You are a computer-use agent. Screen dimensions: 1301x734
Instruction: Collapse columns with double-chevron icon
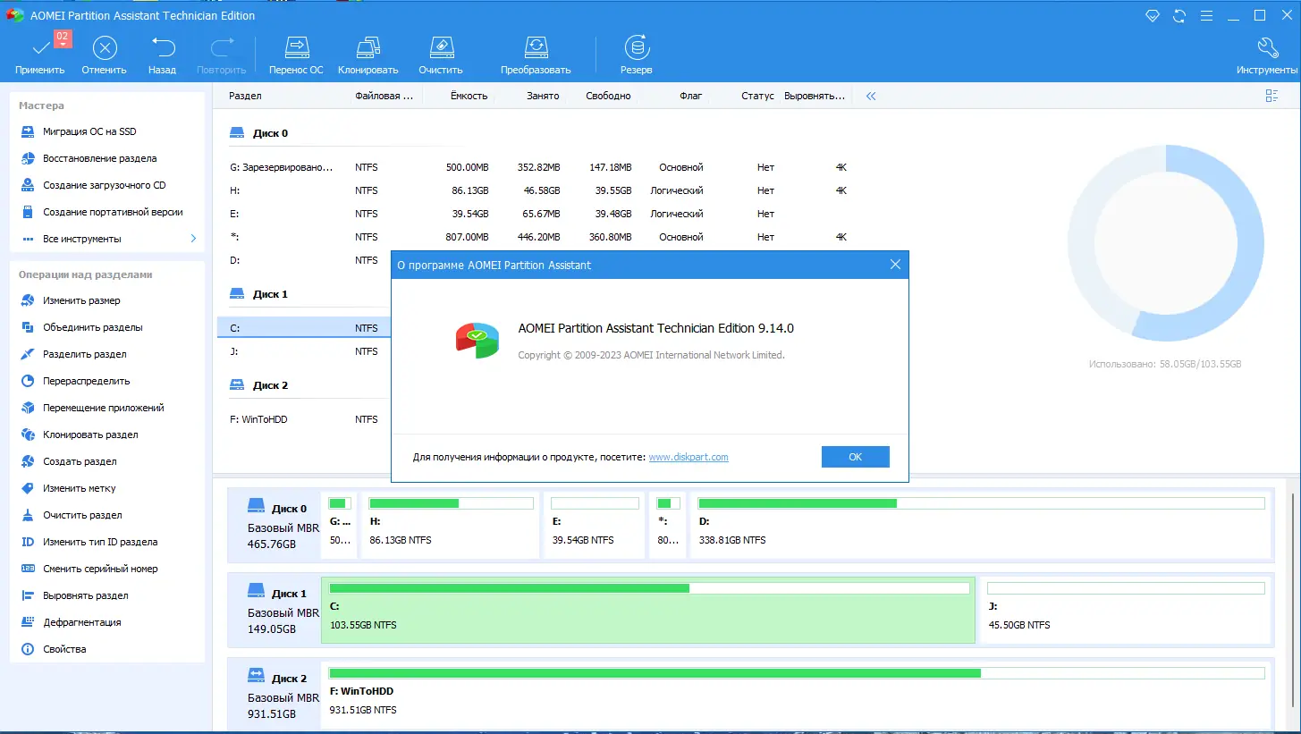pyautogui.click(x=871, y=96)
